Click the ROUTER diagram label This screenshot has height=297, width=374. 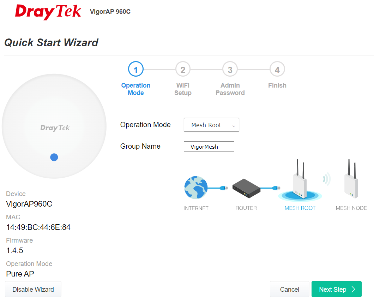pos(246,208)
